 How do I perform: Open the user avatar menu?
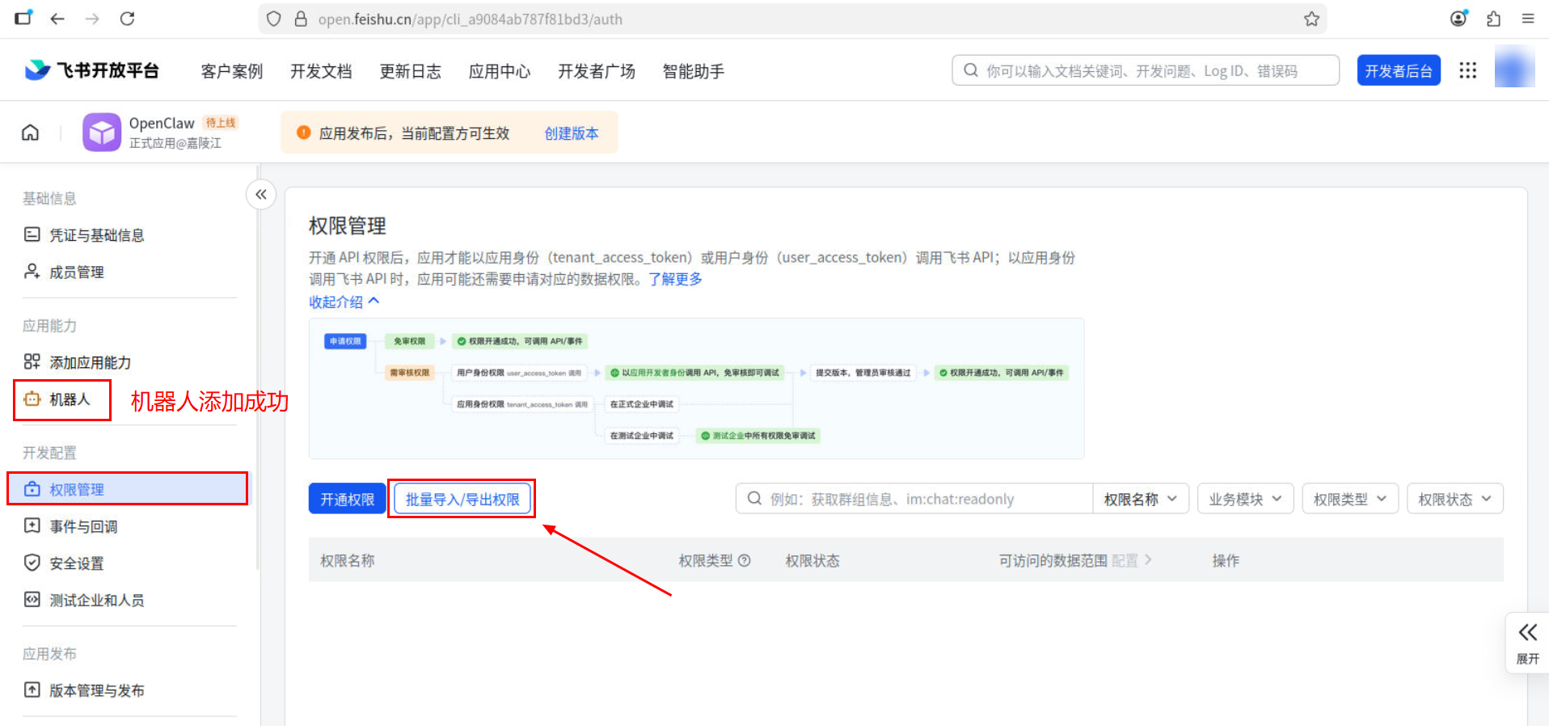click(x=1514, y=68)
